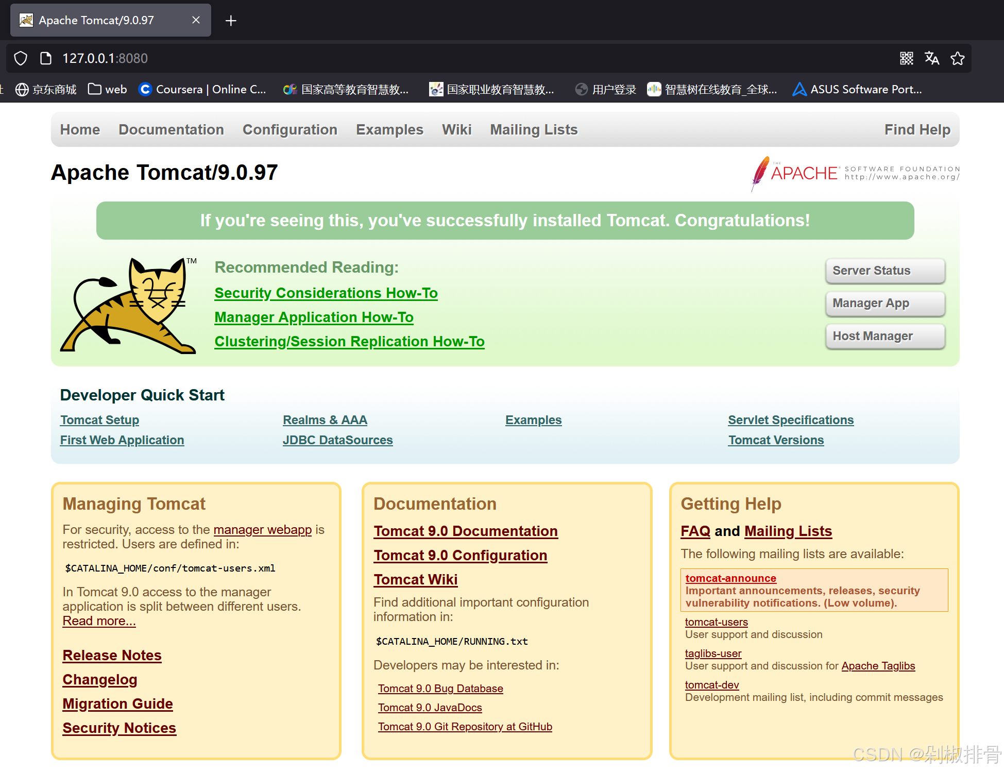Open Security Considerations How-To link
This screenshot has height=771, width=1004.
click(x=326, y=293)
